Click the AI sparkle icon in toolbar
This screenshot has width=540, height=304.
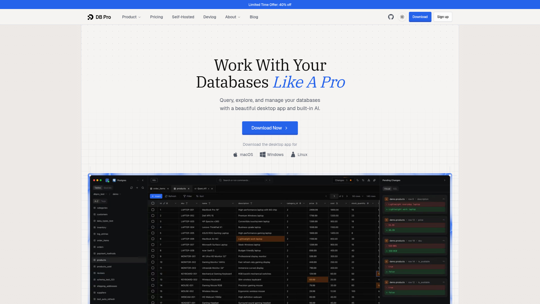(374, 180)
